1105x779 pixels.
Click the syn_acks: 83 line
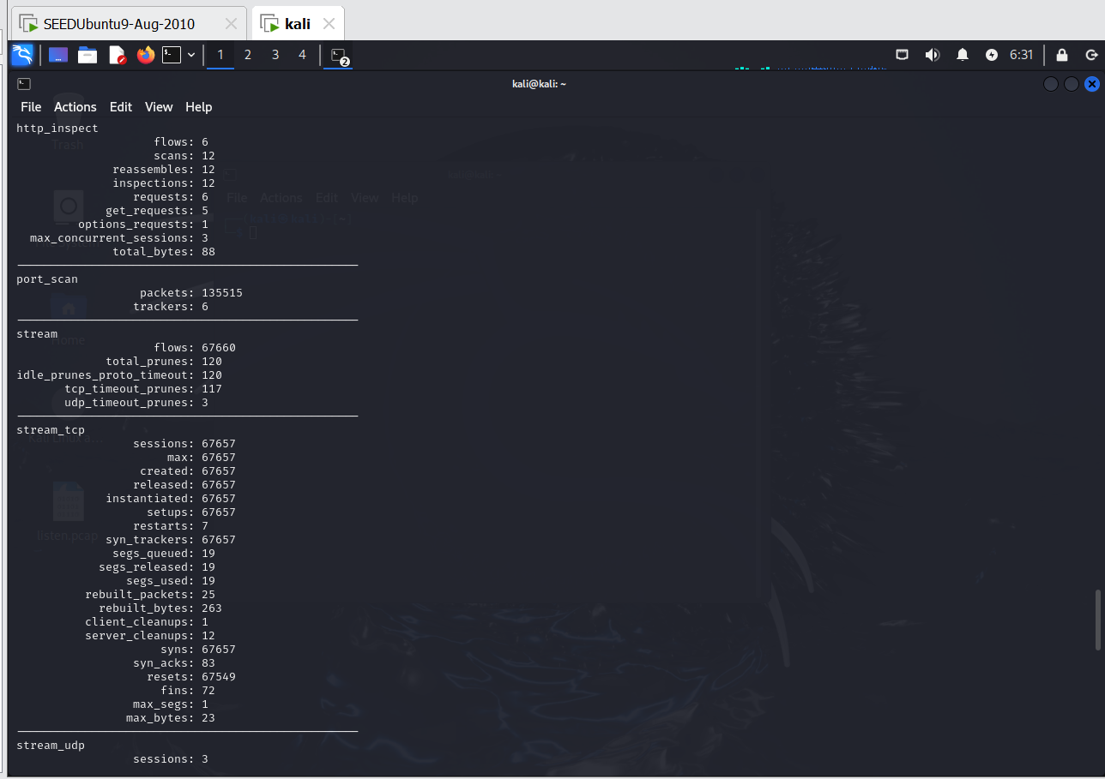174,663
